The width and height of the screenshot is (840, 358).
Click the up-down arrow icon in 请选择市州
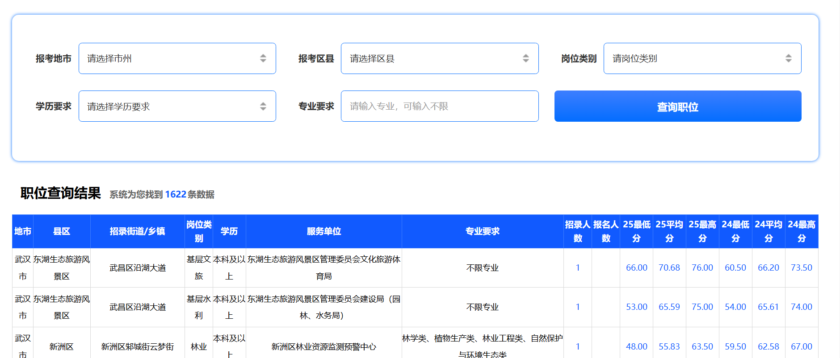(x=263, y=58)
